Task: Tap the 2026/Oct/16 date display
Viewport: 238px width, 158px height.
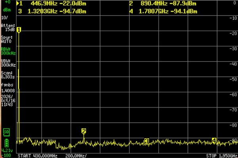Action: 8,99
